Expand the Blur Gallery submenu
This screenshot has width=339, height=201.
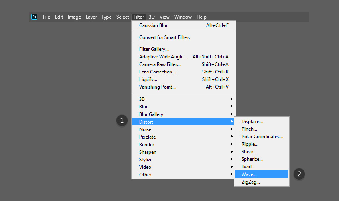(x=184, y=114)
